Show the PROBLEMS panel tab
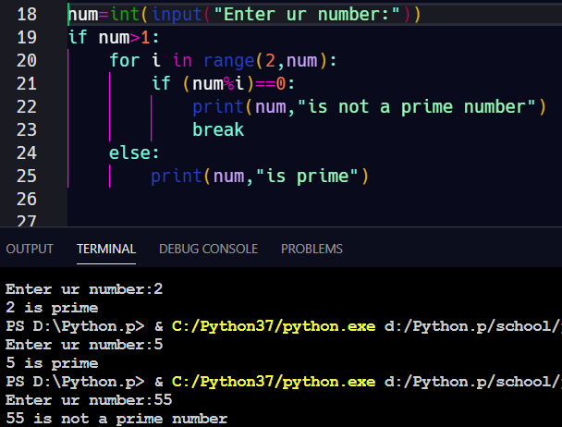 click(312, 249)
